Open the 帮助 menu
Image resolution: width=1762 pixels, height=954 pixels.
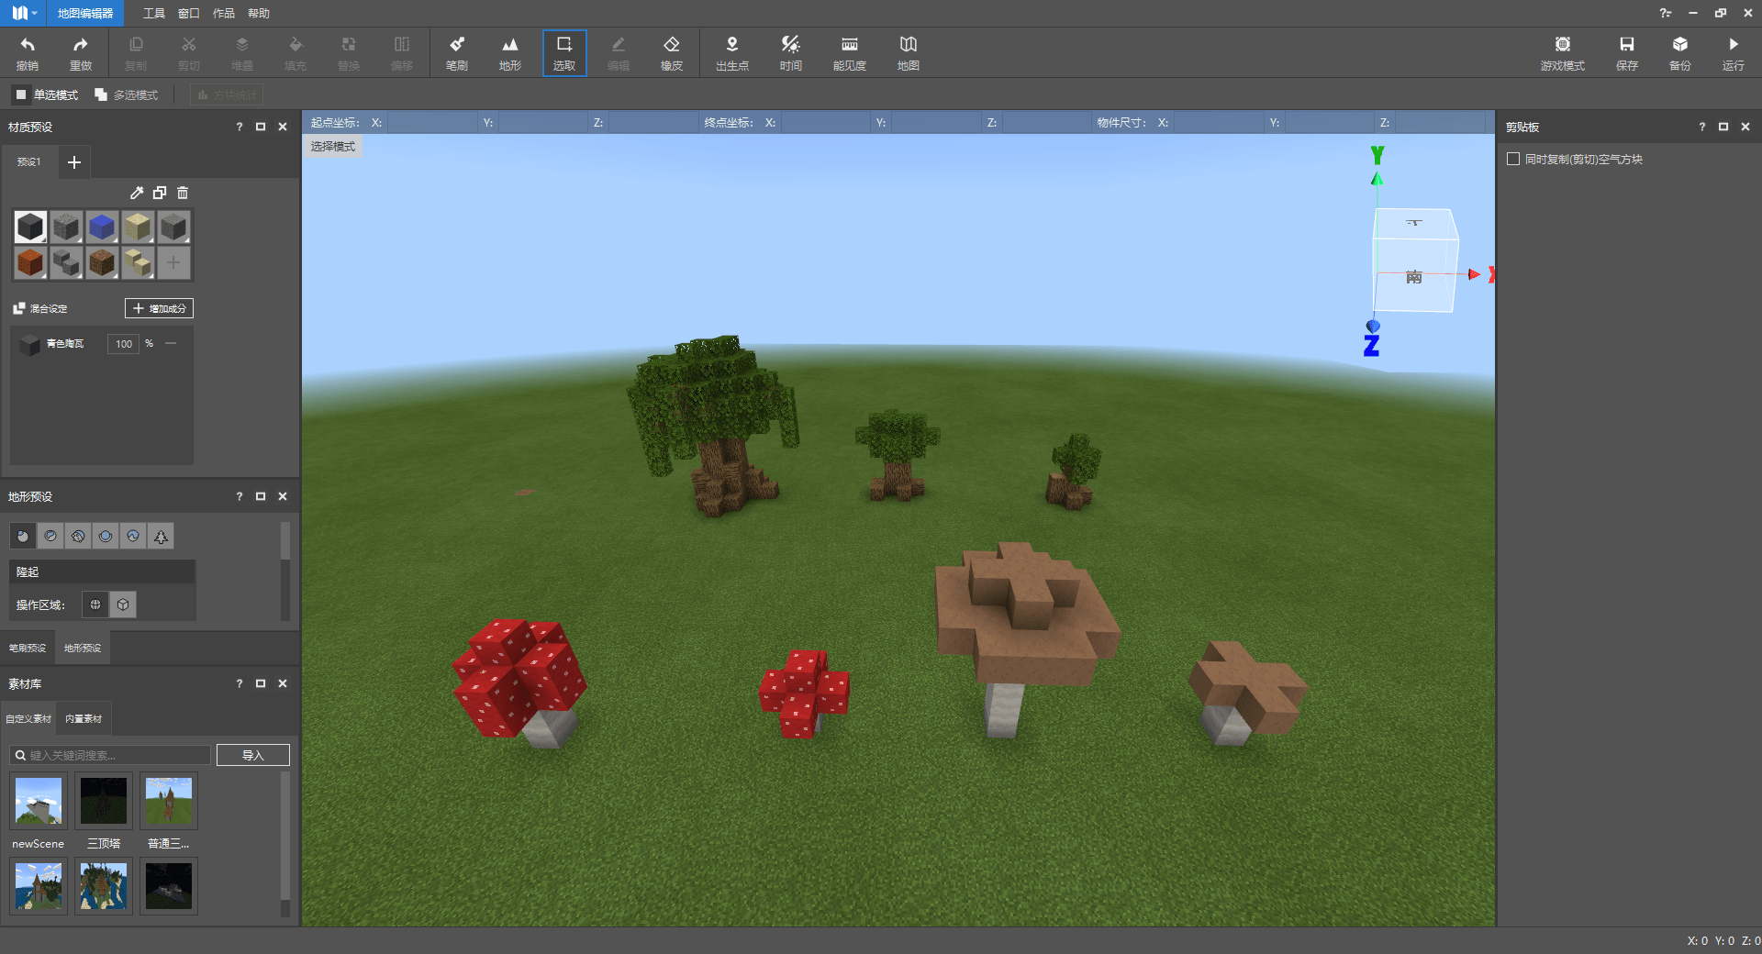click(259, 13)
